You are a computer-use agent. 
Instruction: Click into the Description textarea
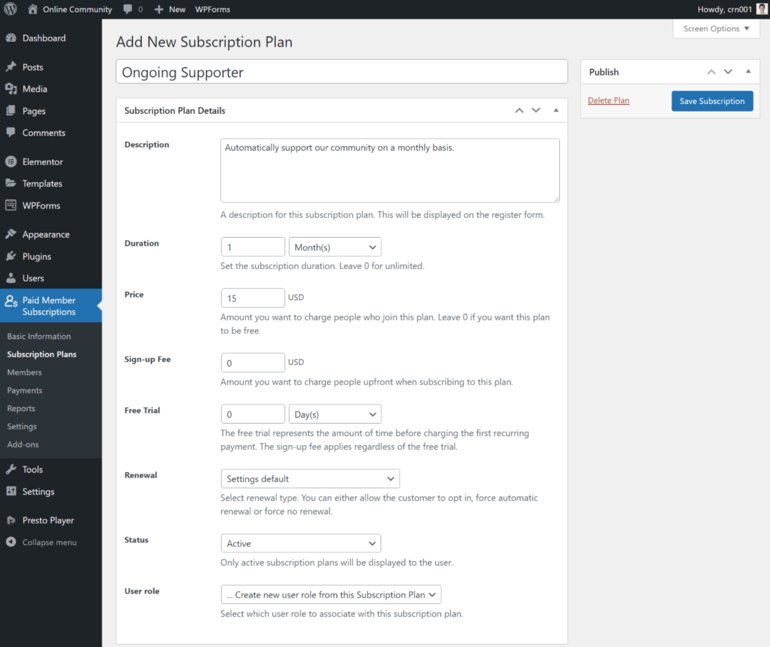coord(390,171)
